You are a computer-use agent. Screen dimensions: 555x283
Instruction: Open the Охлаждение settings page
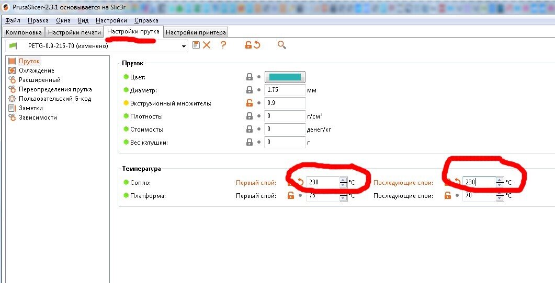point(37,70)
